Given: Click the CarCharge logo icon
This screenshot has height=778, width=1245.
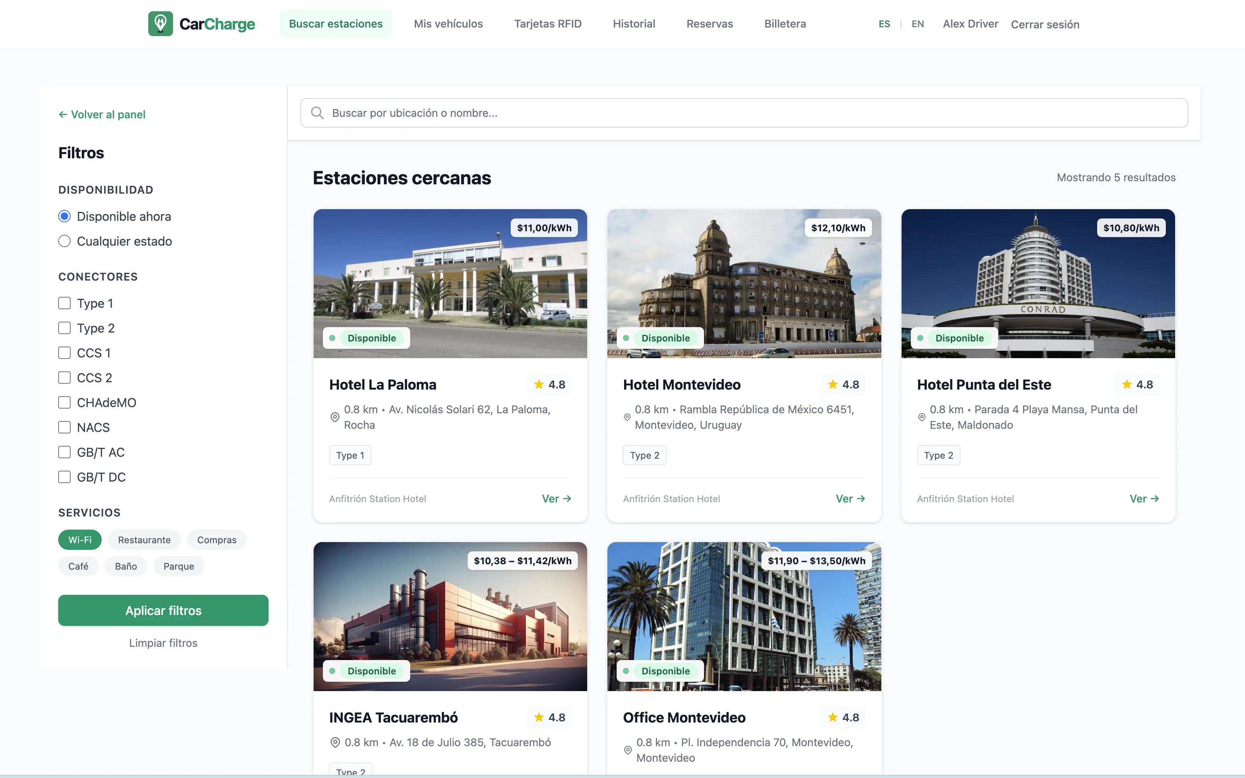Looking at the screenshot, I should click(x=161, y=24).
